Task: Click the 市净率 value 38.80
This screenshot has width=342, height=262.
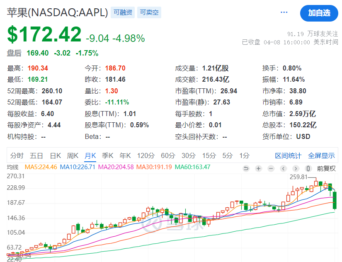Action: click(298, 91)
